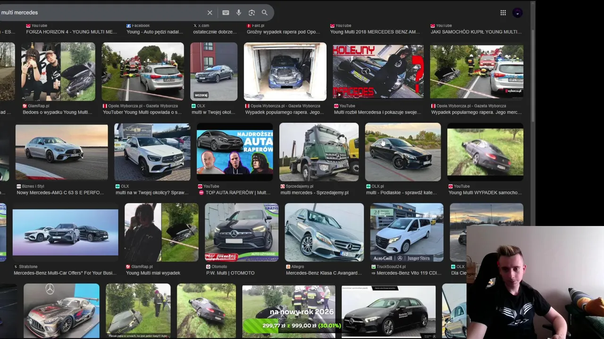
Task: Open thumbnail of two rappers beside crashed car
Action: tap(58, 72)
